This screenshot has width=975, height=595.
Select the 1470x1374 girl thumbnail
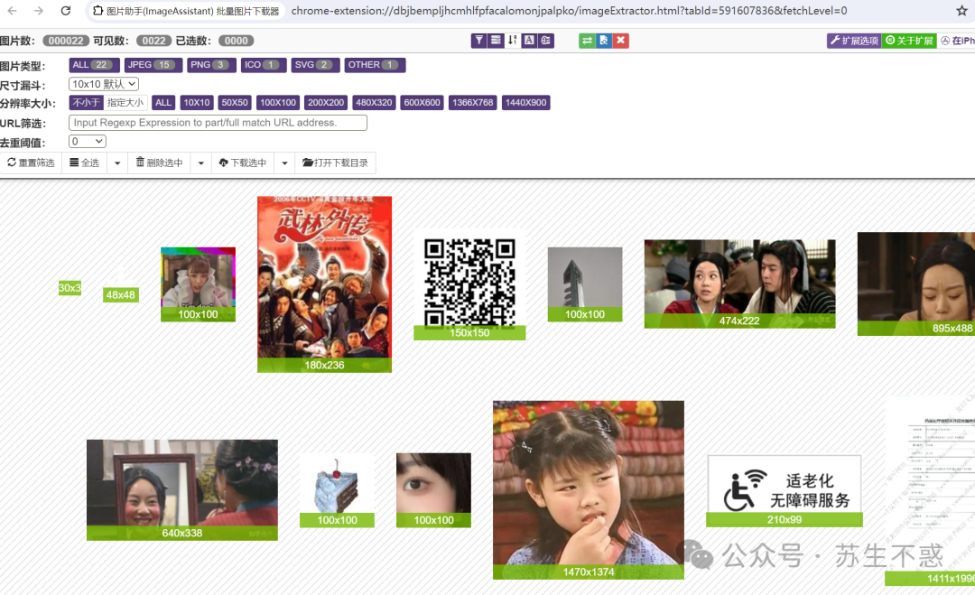click(589, 490)
